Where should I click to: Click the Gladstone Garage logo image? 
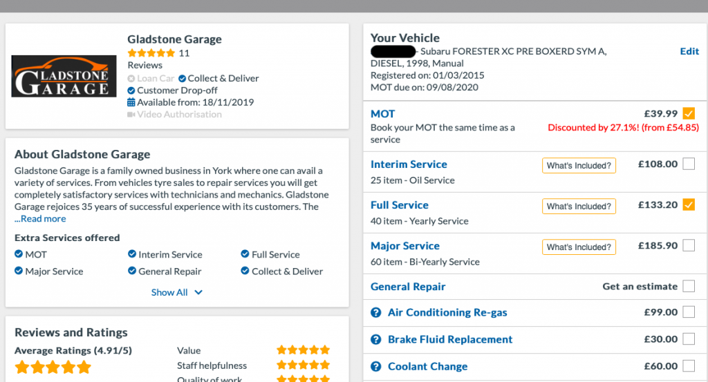64,76
